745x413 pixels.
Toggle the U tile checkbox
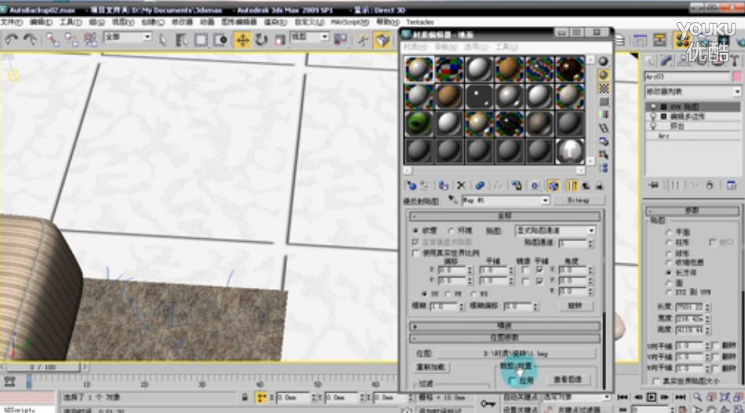click(540, 270)
